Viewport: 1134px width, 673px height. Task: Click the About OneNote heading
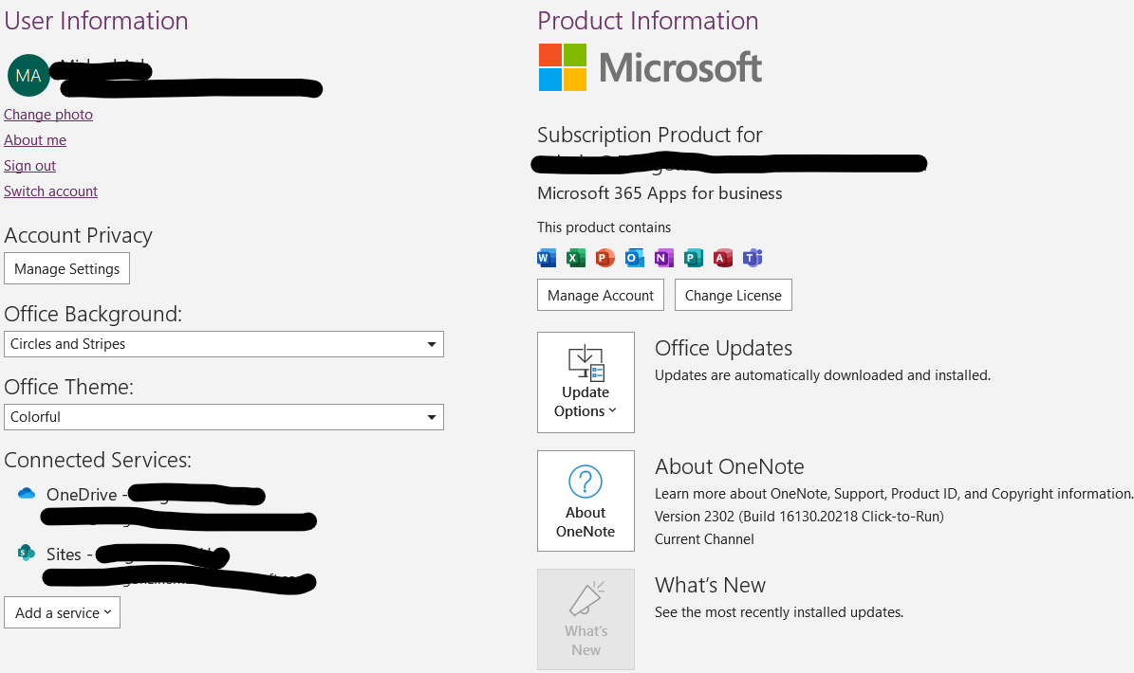729,466
